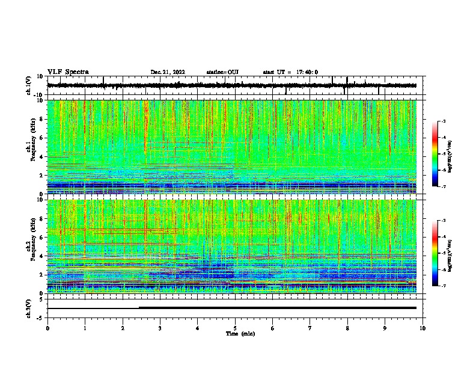
Task: Click the "5" tick on ch.3(V) axis
Action: tap(41, 299)
